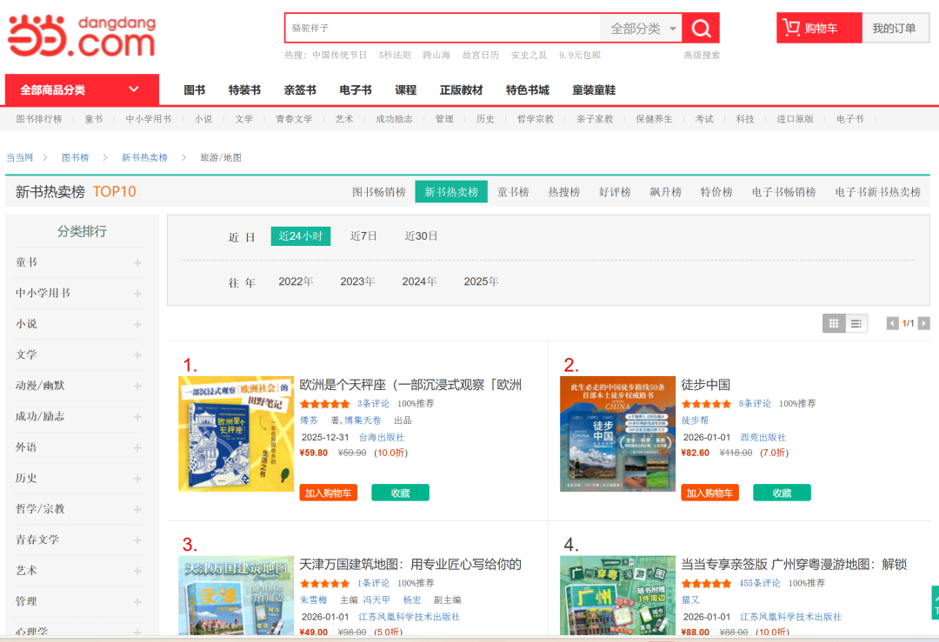Switch to grid view layout
Viewport: 939px width, 642px height.
coord(834,324)
